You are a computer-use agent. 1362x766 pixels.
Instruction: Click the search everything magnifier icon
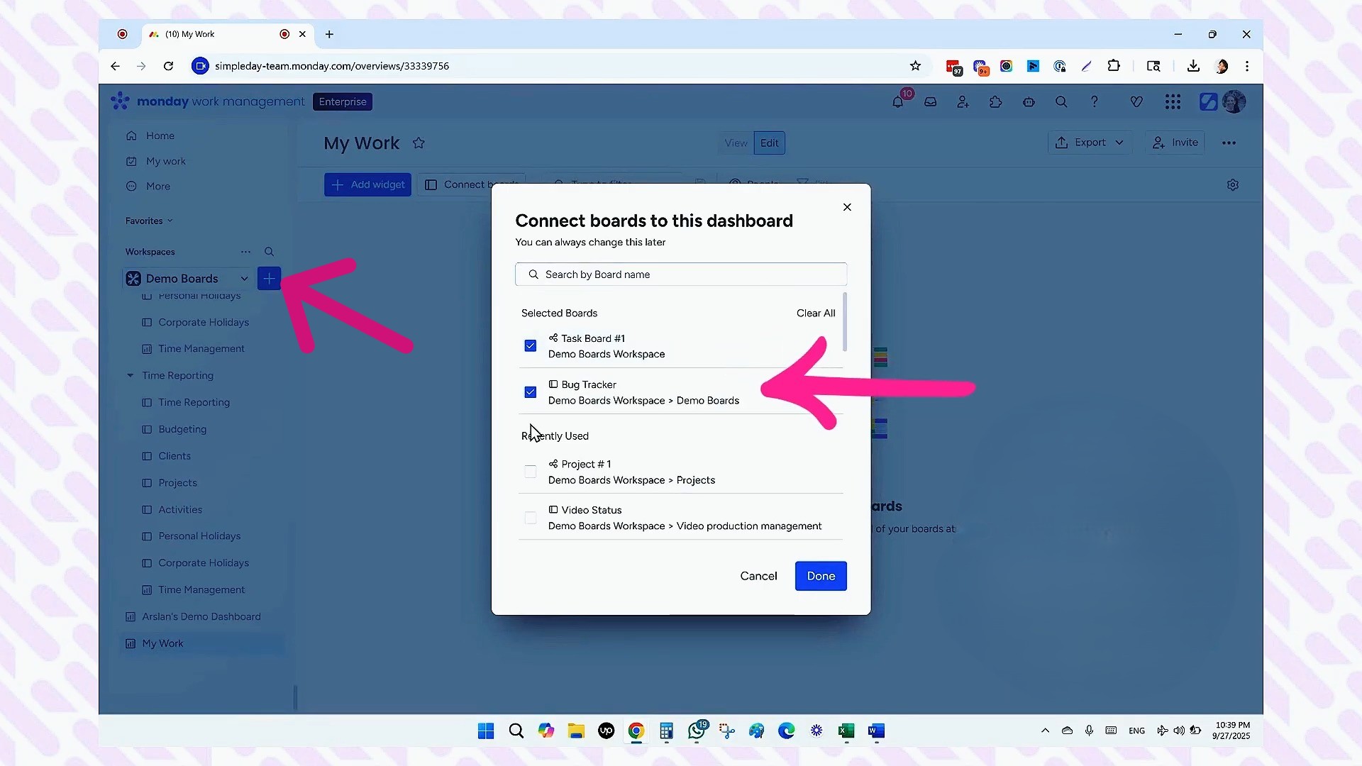click(x=1061, y=102)
